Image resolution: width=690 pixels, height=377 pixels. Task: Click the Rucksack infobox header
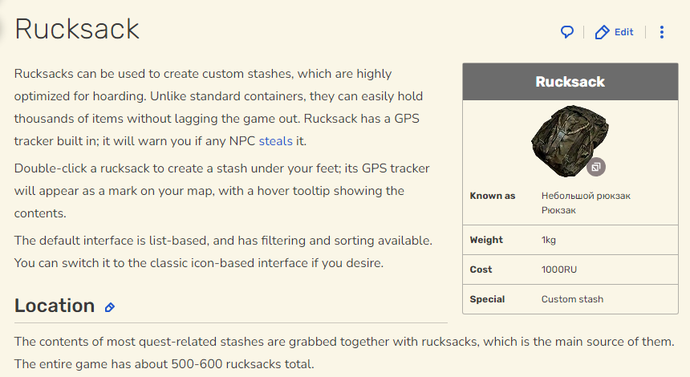click(570, 82)
